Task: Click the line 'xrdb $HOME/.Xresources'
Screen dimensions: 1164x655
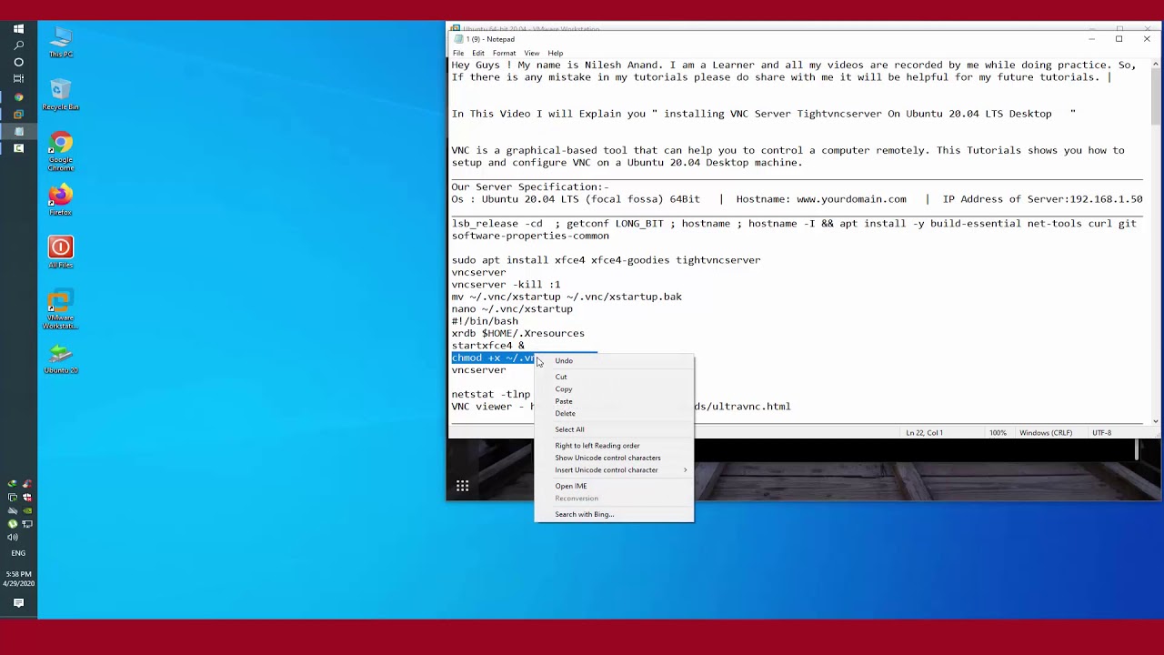Action: [518, 334]
